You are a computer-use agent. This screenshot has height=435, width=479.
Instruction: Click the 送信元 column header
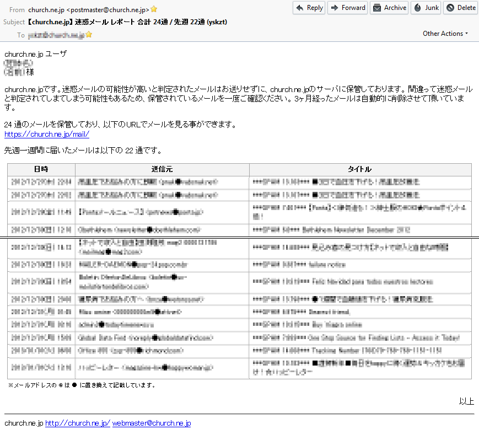point(162,169)
